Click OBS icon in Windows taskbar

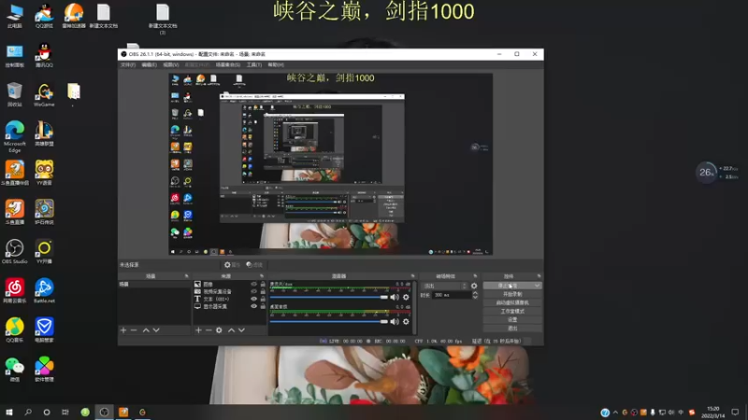click(x=104, y=412)
